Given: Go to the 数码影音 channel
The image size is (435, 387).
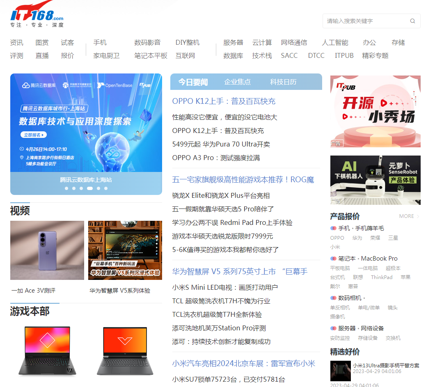Looking at the screenshot, I should [147, 42].
